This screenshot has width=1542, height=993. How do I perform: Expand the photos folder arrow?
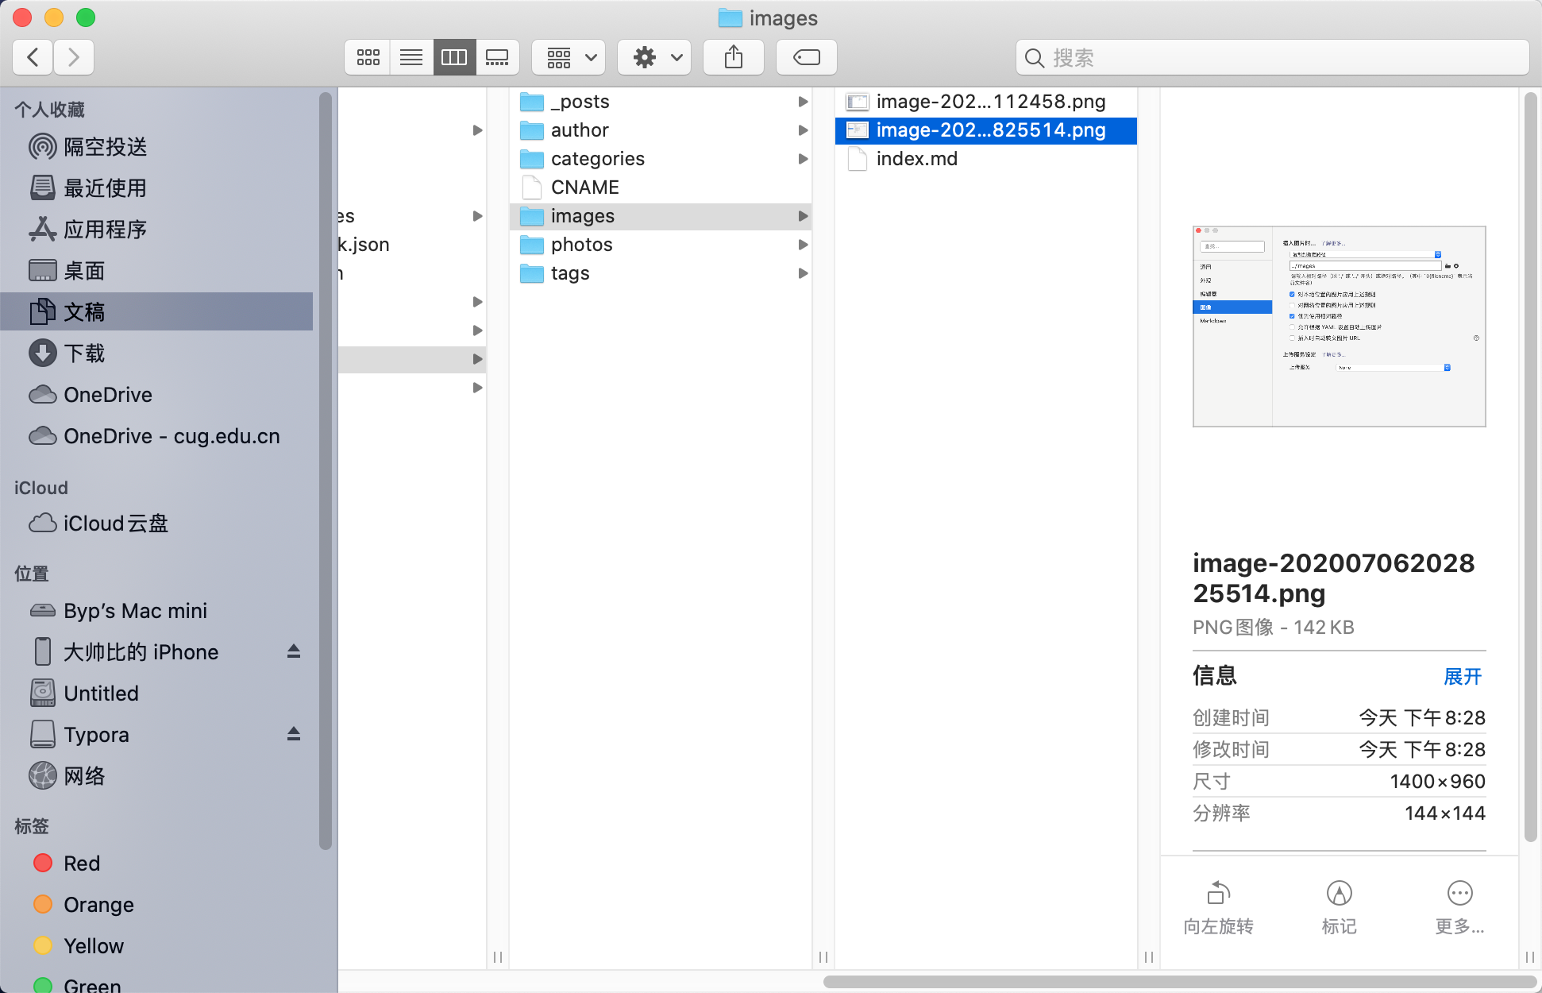click(x=803, y=245)
